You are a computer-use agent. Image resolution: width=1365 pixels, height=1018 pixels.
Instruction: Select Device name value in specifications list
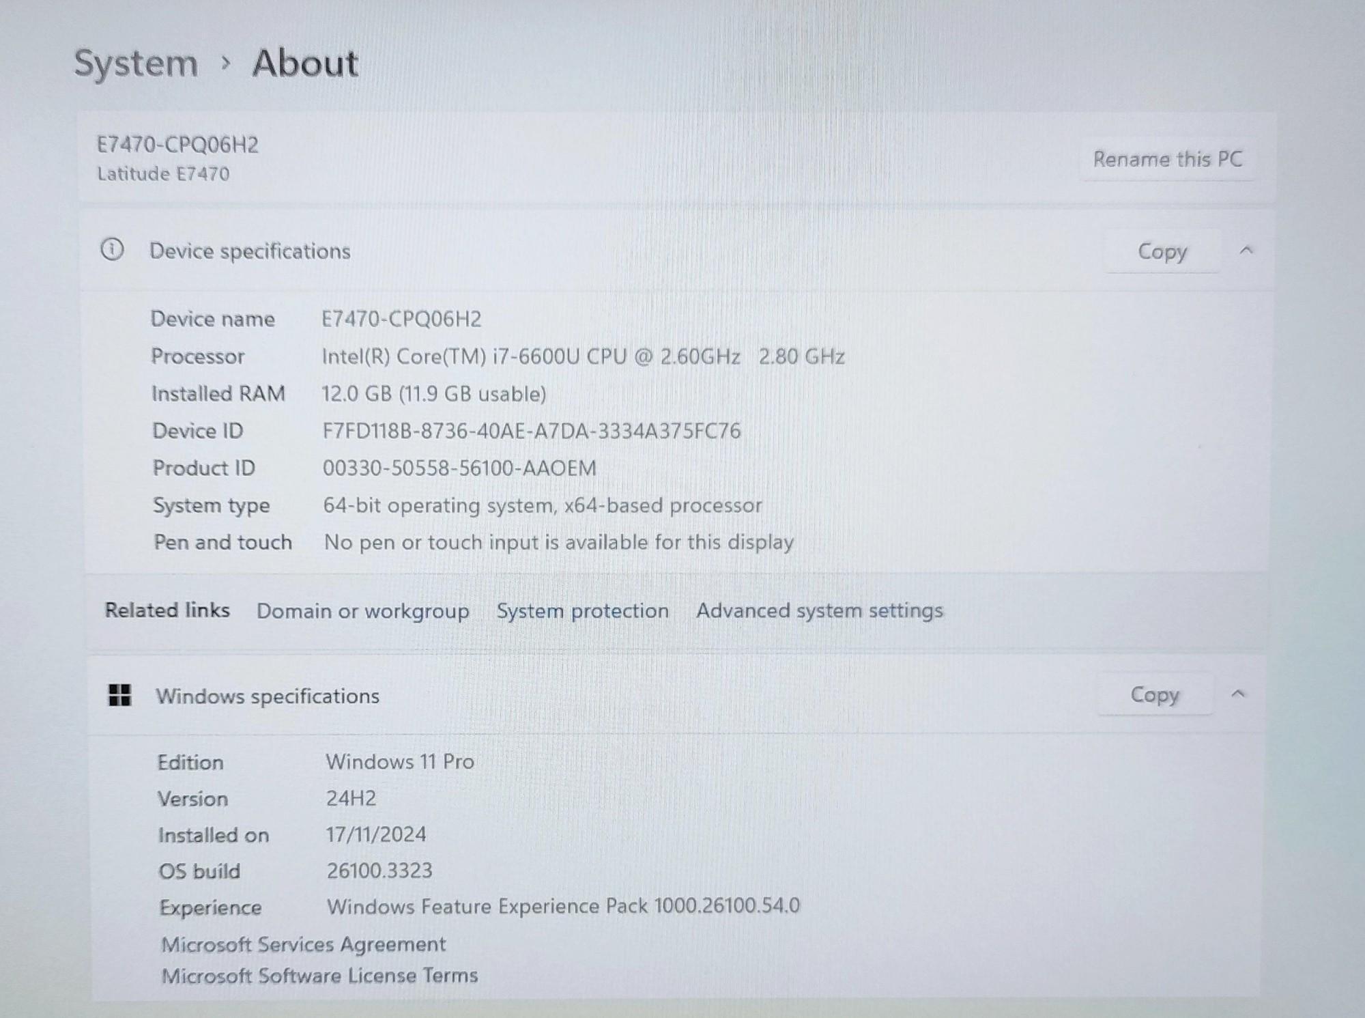[x=401, y=319]
